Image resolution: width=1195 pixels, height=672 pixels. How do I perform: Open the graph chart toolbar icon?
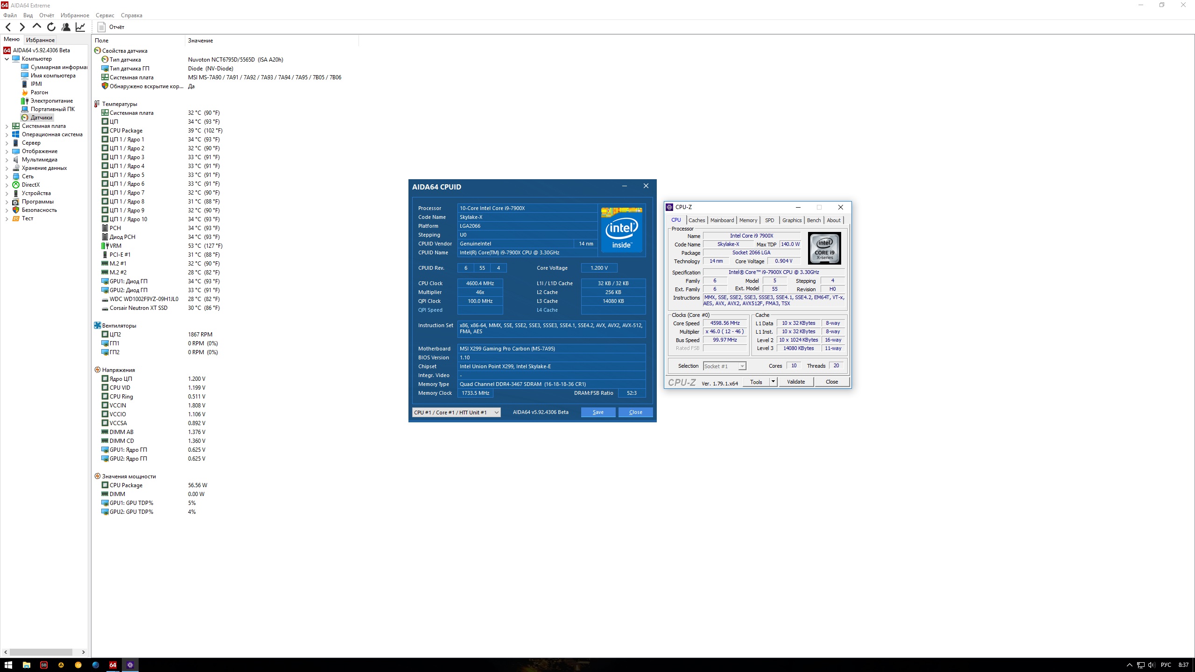[80, 27]
